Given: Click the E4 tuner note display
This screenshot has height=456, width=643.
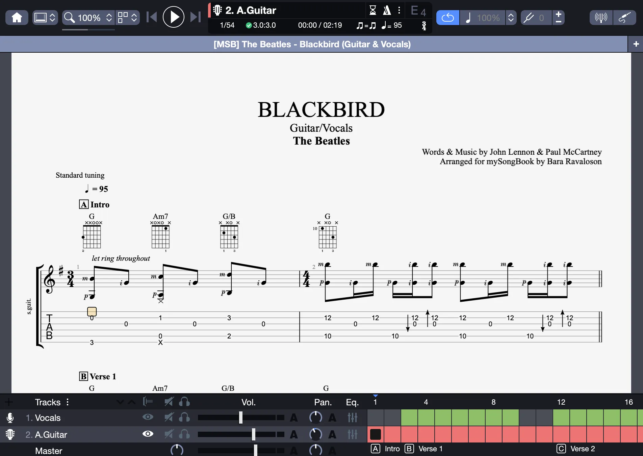Looking at the screenshot, I should 418,11.
